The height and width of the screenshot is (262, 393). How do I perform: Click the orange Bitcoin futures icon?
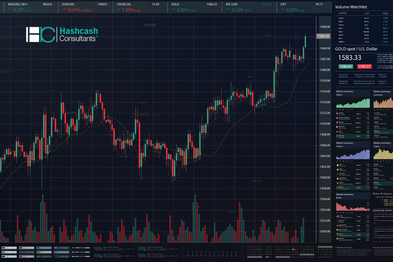pyautogui.click(x=337, y=188)
